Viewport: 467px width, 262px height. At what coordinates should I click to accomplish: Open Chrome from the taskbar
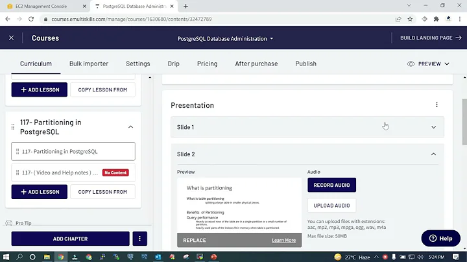click(x=61, y=257)
